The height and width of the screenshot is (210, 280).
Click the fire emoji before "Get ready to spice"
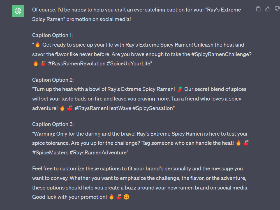(38, 45)
